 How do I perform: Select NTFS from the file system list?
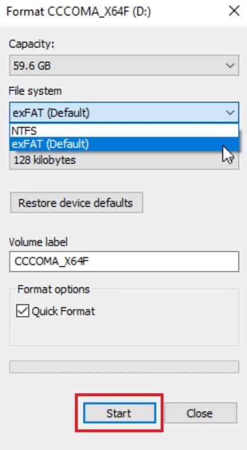pos(124,131)
